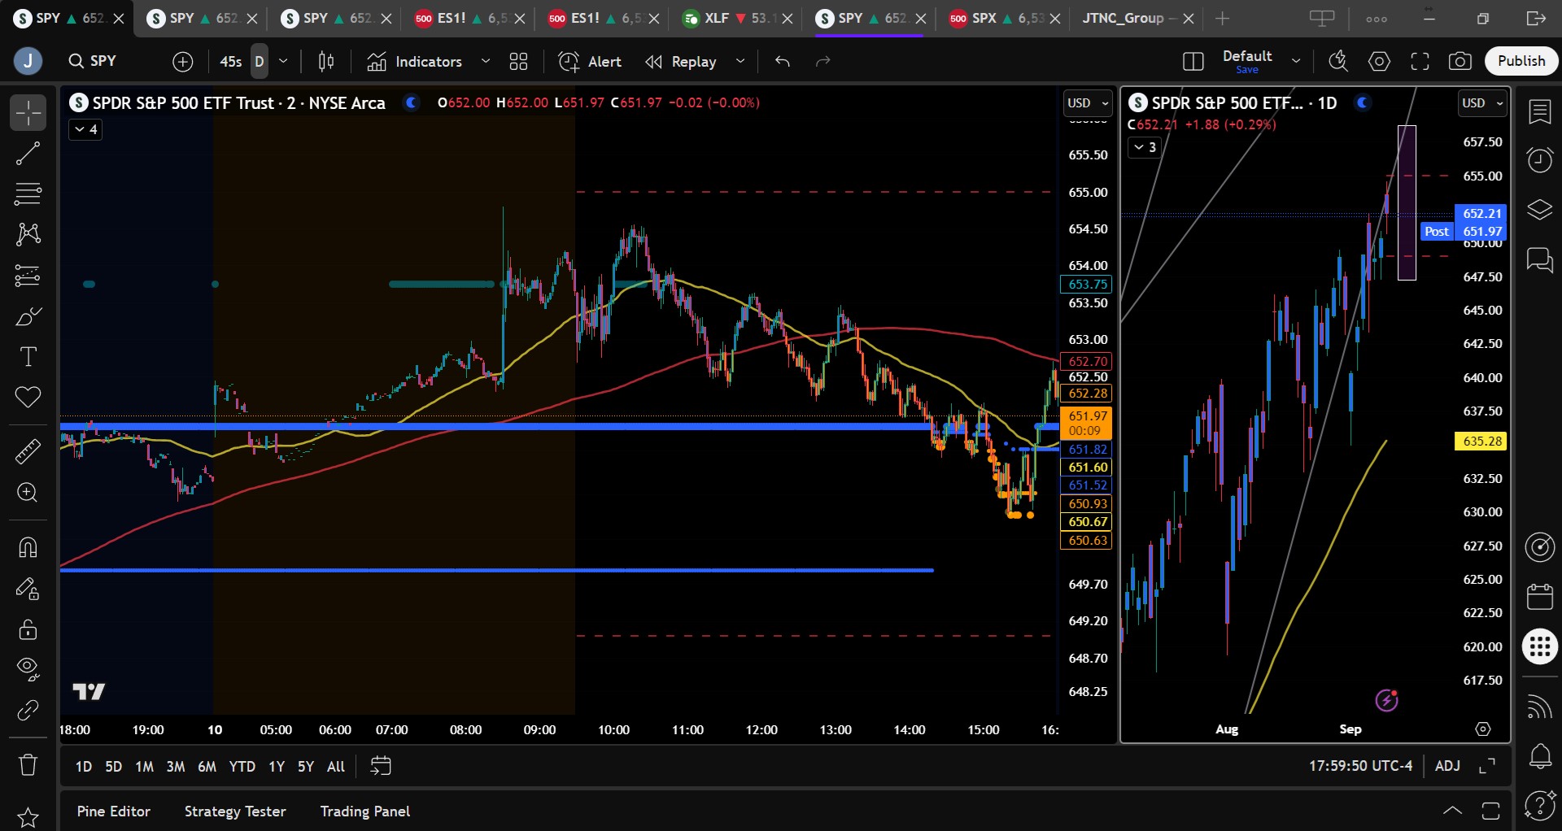The image size is (1562, 831).
Task: Select the text annotation tool
Action: click(x=28, y=357)
